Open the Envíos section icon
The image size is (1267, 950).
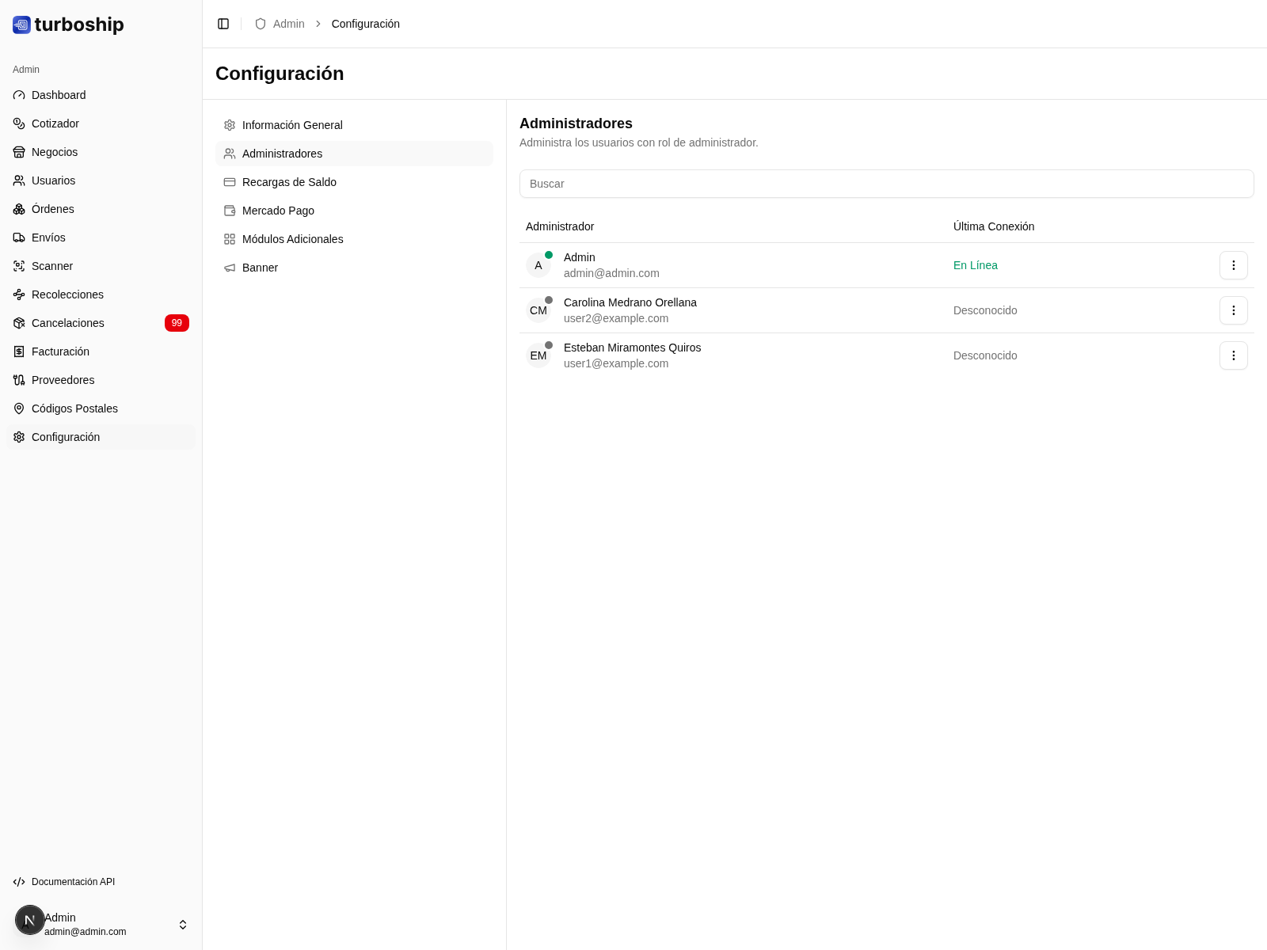click(19, 237)
